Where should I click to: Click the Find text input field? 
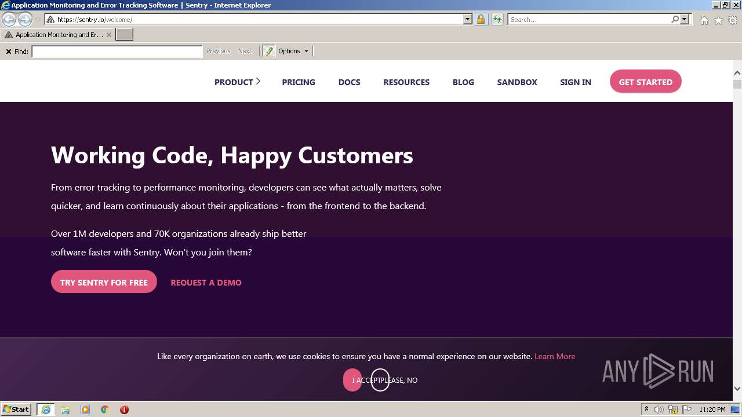point(117,52)
